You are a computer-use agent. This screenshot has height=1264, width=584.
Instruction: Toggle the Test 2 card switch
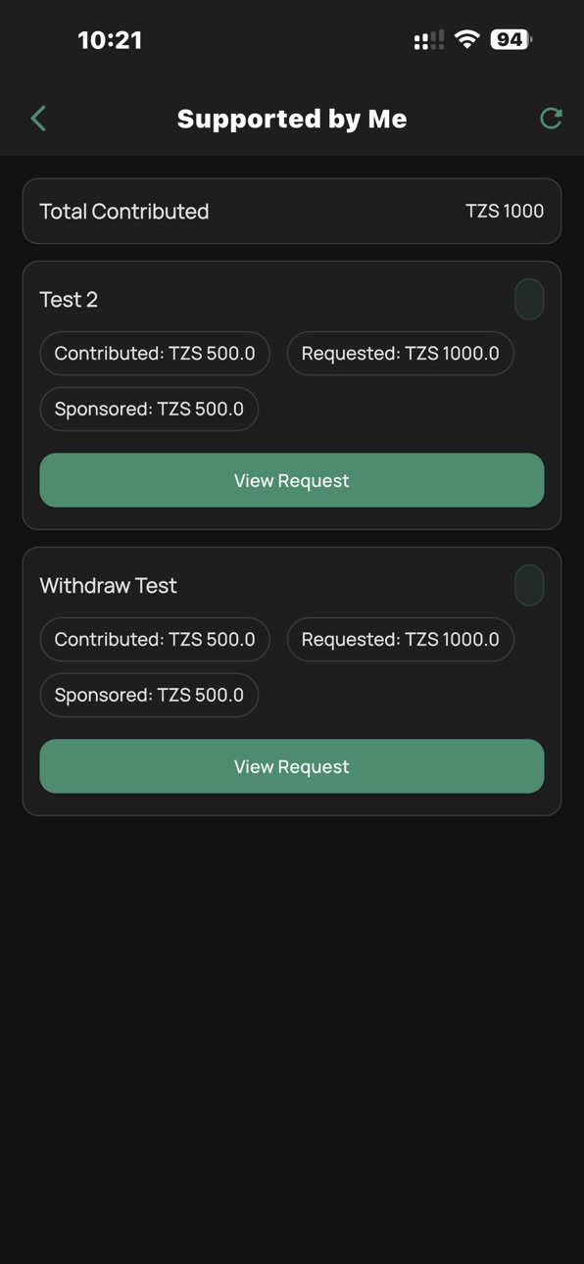pos(529,300)
